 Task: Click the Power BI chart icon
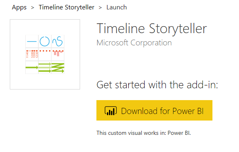coord(111,111)
